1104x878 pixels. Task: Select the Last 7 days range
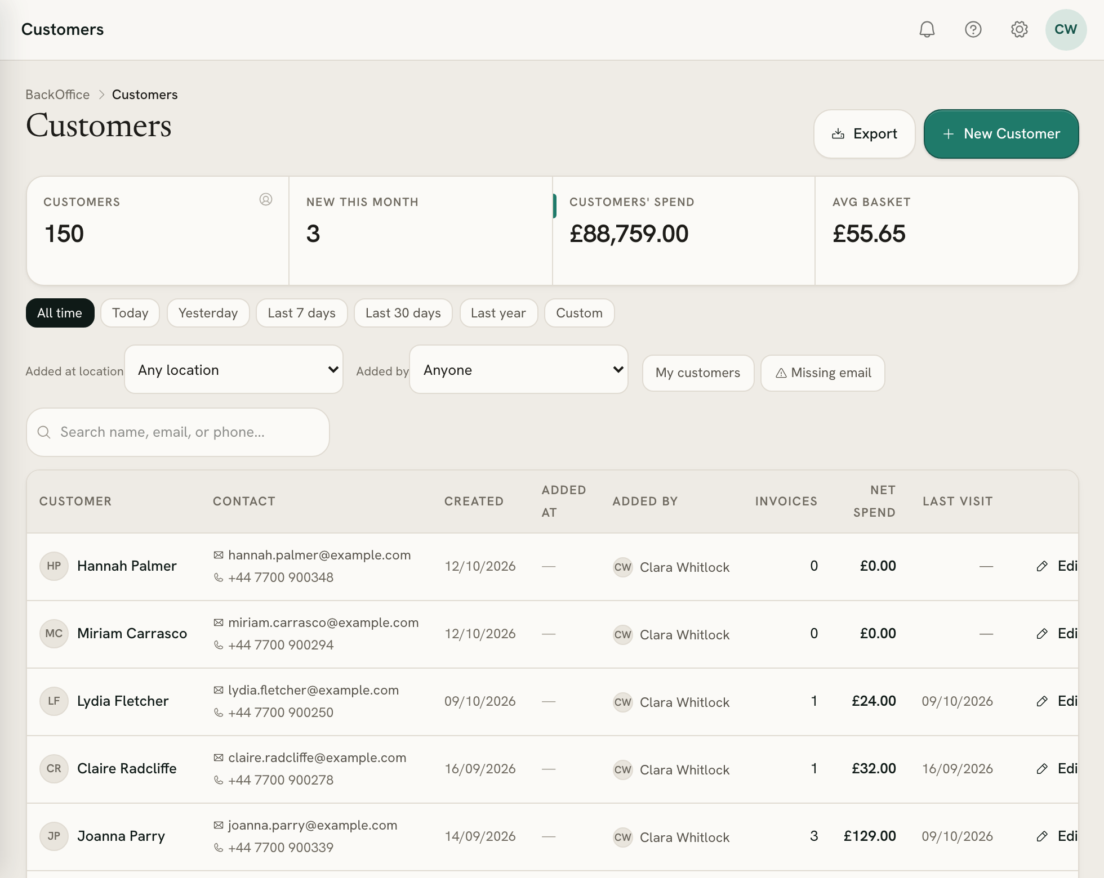coord(302,313)
